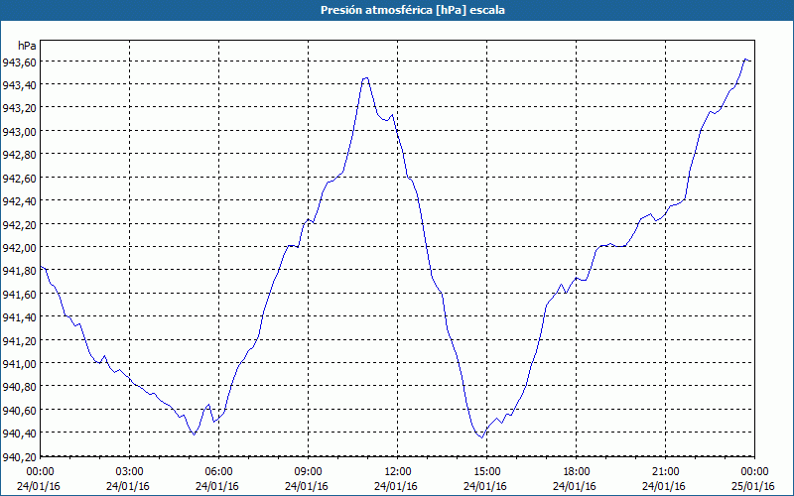Select the 940,80 y-axis value
The height and width of the screenshot is (496, 794).
coord(19,387)
